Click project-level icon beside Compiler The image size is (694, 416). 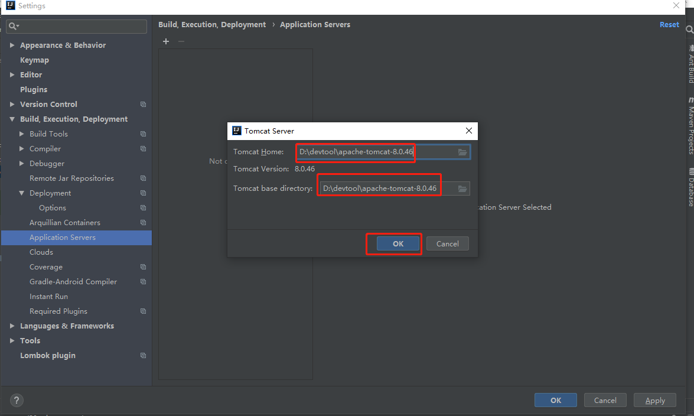(x=143, y=149)
